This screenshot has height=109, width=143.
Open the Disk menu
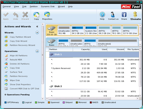pyautogui.click(x=24, y=6)
